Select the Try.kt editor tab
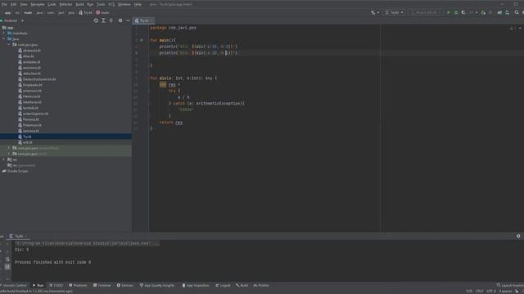 click(x=144, y=20)
